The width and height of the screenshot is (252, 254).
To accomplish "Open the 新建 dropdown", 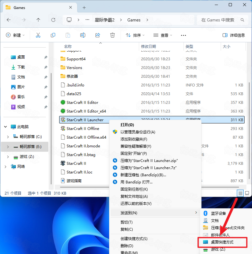I will tap(15, 35).
